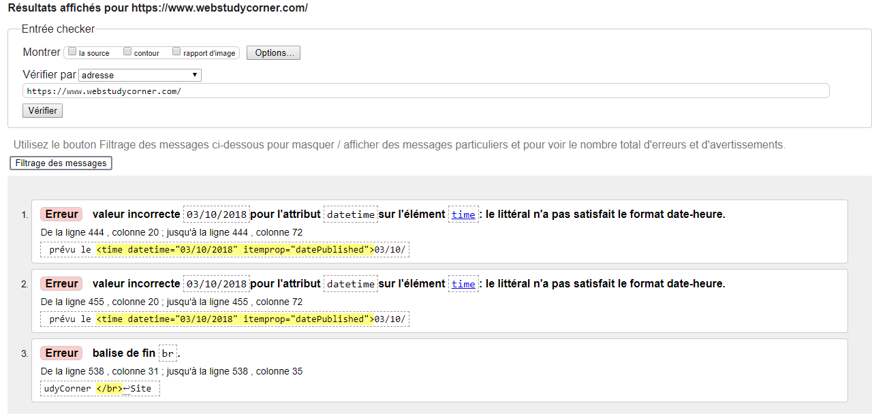Screen dimensions: 872x414
Task: Select the 03/10/2018 value in error 1
Action: coord(217,214)
